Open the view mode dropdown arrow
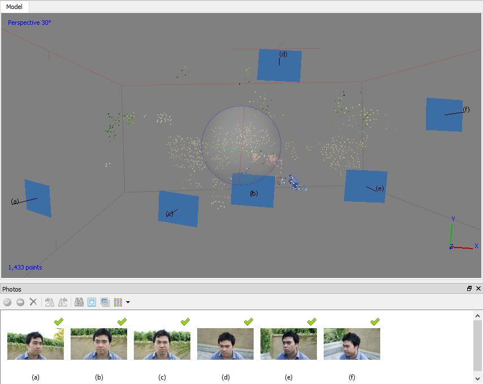This screenshot has width=483, height=384. (128, 302)
